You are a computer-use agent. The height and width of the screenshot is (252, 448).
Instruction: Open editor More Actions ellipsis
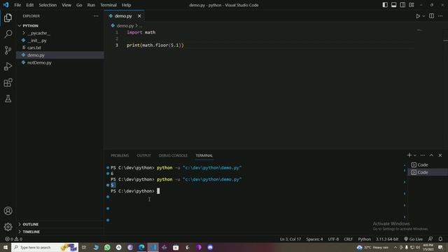440,16
